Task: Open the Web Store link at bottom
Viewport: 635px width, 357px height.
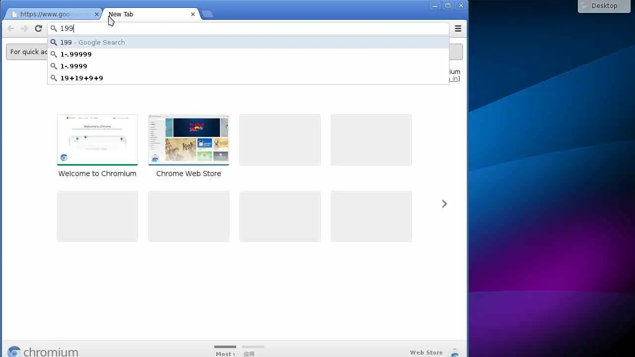Action: 426,353
